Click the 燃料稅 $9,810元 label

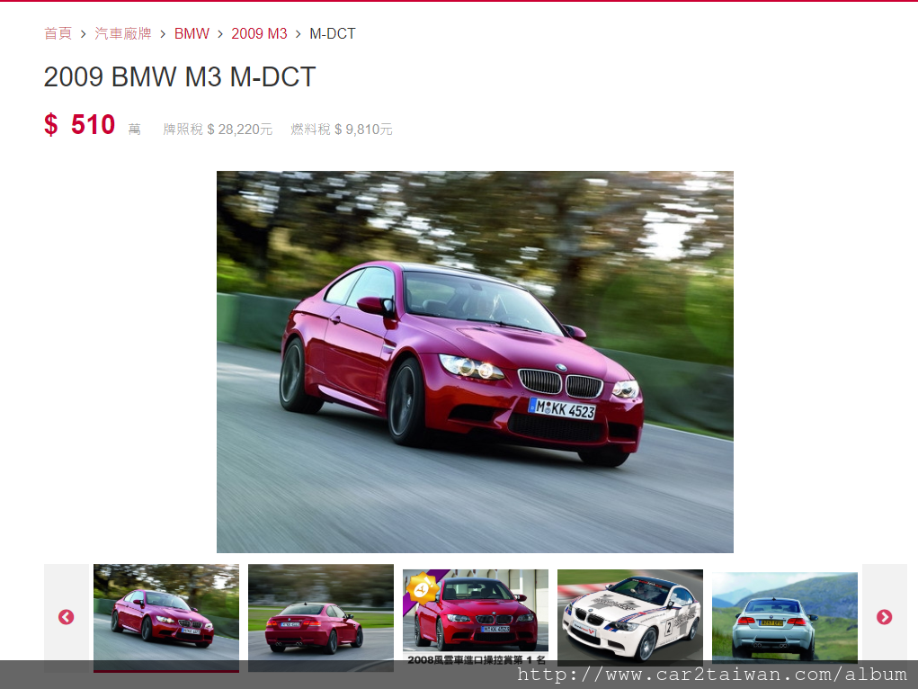coord(341,129)
